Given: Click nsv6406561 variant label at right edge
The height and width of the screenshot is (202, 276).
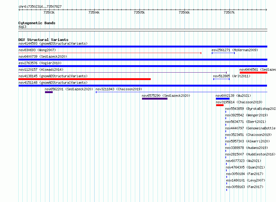Looking at the screenshot, I should click(258, 70).
